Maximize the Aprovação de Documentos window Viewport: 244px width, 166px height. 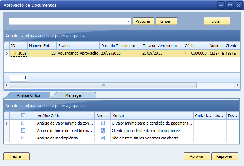pos(230,5)
